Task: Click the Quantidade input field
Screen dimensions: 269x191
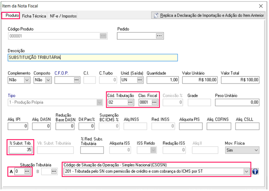Action: pos(162,80)
